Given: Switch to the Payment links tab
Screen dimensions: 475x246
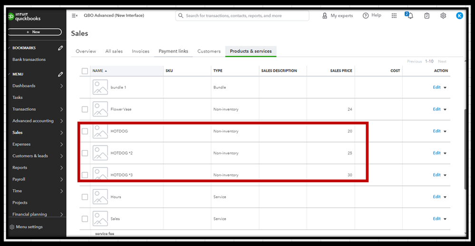Looking at the screenshot, I should tap(173, 51).
